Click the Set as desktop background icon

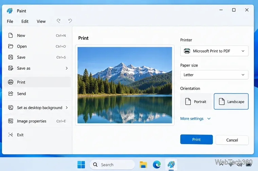point(11,107)
